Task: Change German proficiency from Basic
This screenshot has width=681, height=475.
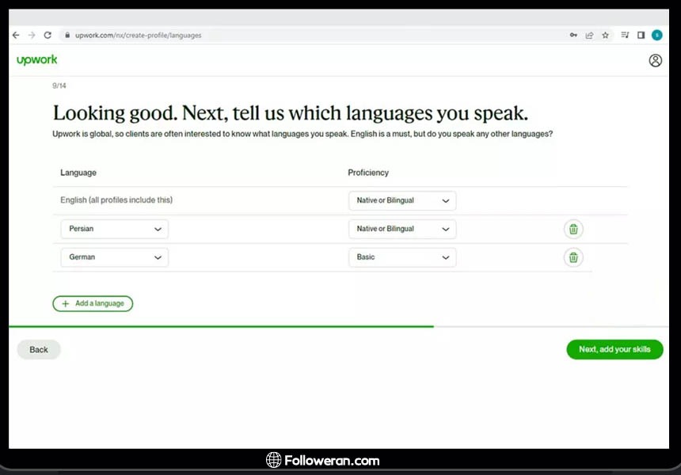Action: [402, 257]
